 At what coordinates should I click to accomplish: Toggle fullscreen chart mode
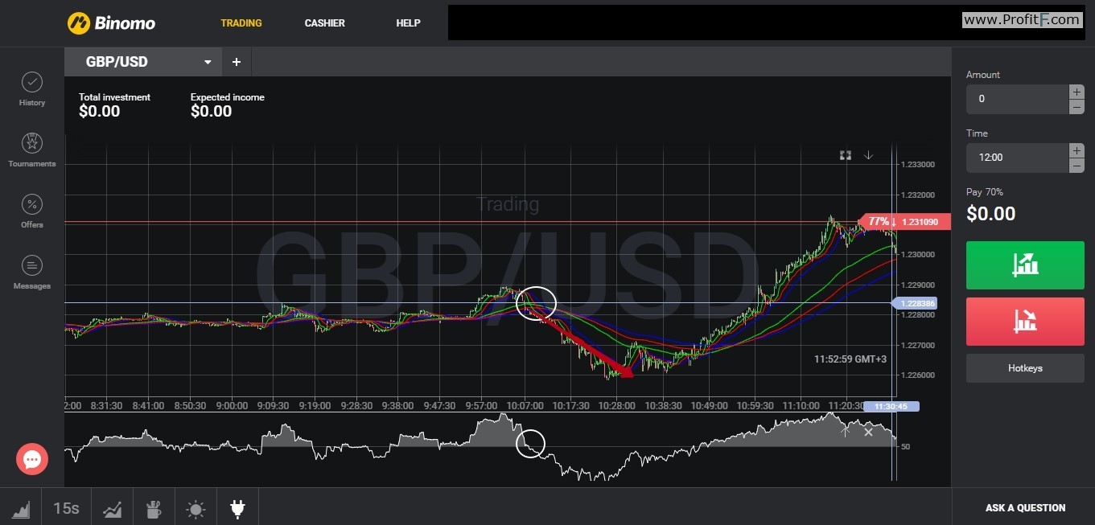click(846, 155)
